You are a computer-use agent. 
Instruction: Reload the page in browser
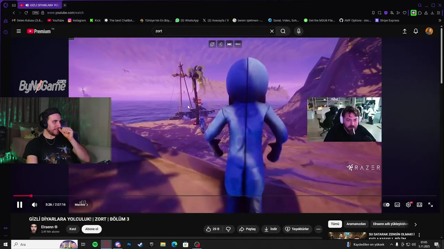(26, 13)
